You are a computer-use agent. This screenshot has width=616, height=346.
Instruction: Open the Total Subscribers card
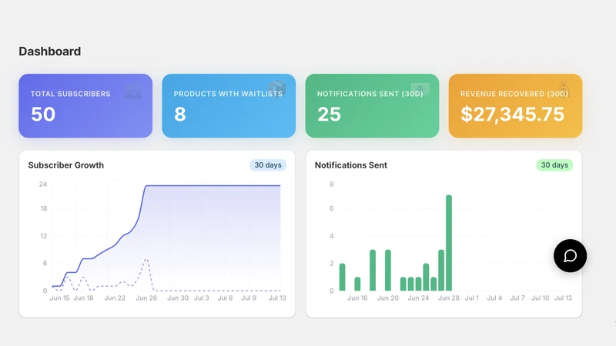click(x=85, y=106)
